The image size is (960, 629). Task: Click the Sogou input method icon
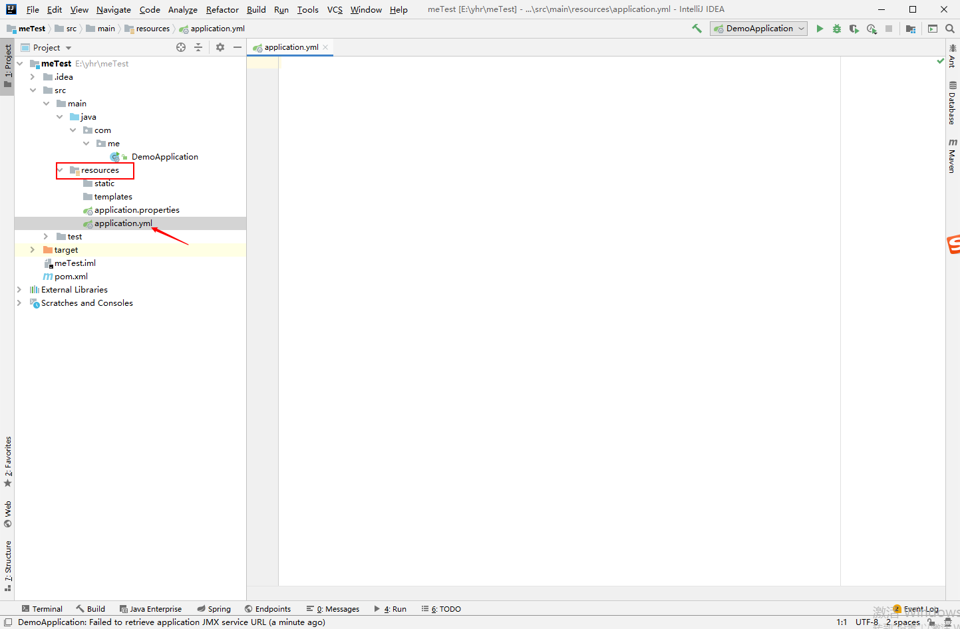(954, 244)
